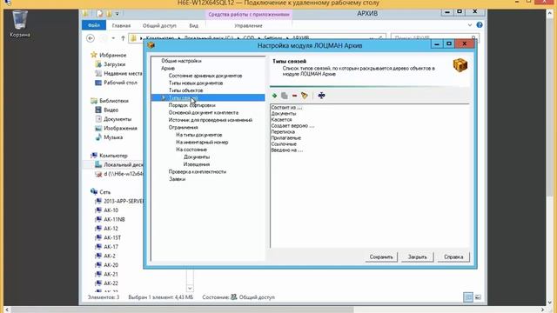Open Главная tab in Explorer ribbon

[121, 25]
